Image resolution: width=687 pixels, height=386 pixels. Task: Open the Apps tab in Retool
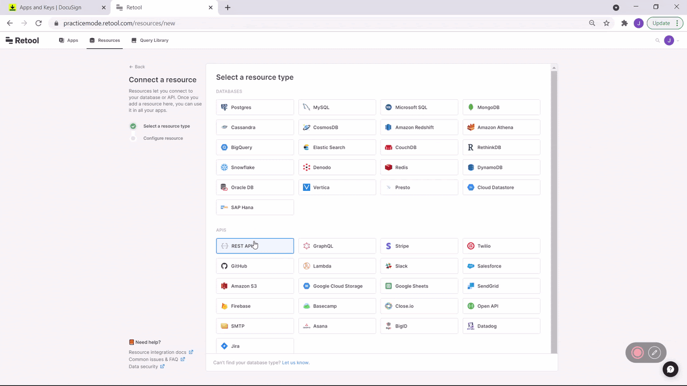69,40
